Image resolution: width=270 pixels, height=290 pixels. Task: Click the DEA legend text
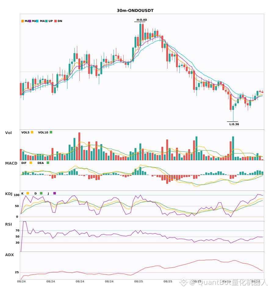click(x=41, y=163)
